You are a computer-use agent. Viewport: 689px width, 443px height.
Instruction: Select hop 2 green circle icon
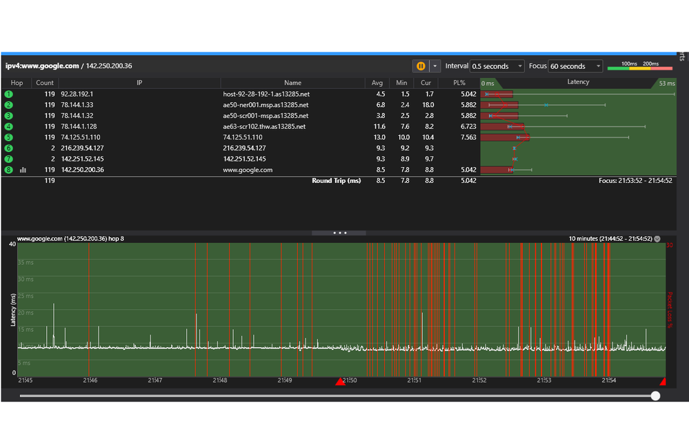tap(9, 105)
